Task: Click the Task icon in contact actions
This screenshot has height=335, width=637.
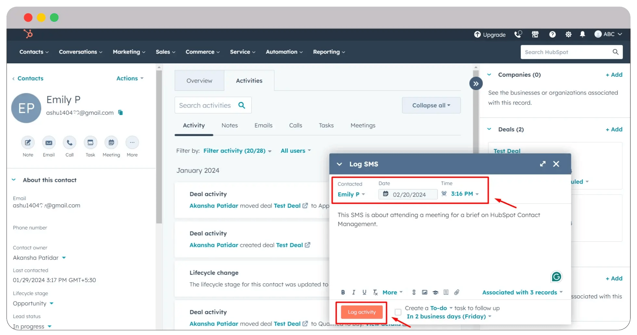Action: tap(90, 142)
